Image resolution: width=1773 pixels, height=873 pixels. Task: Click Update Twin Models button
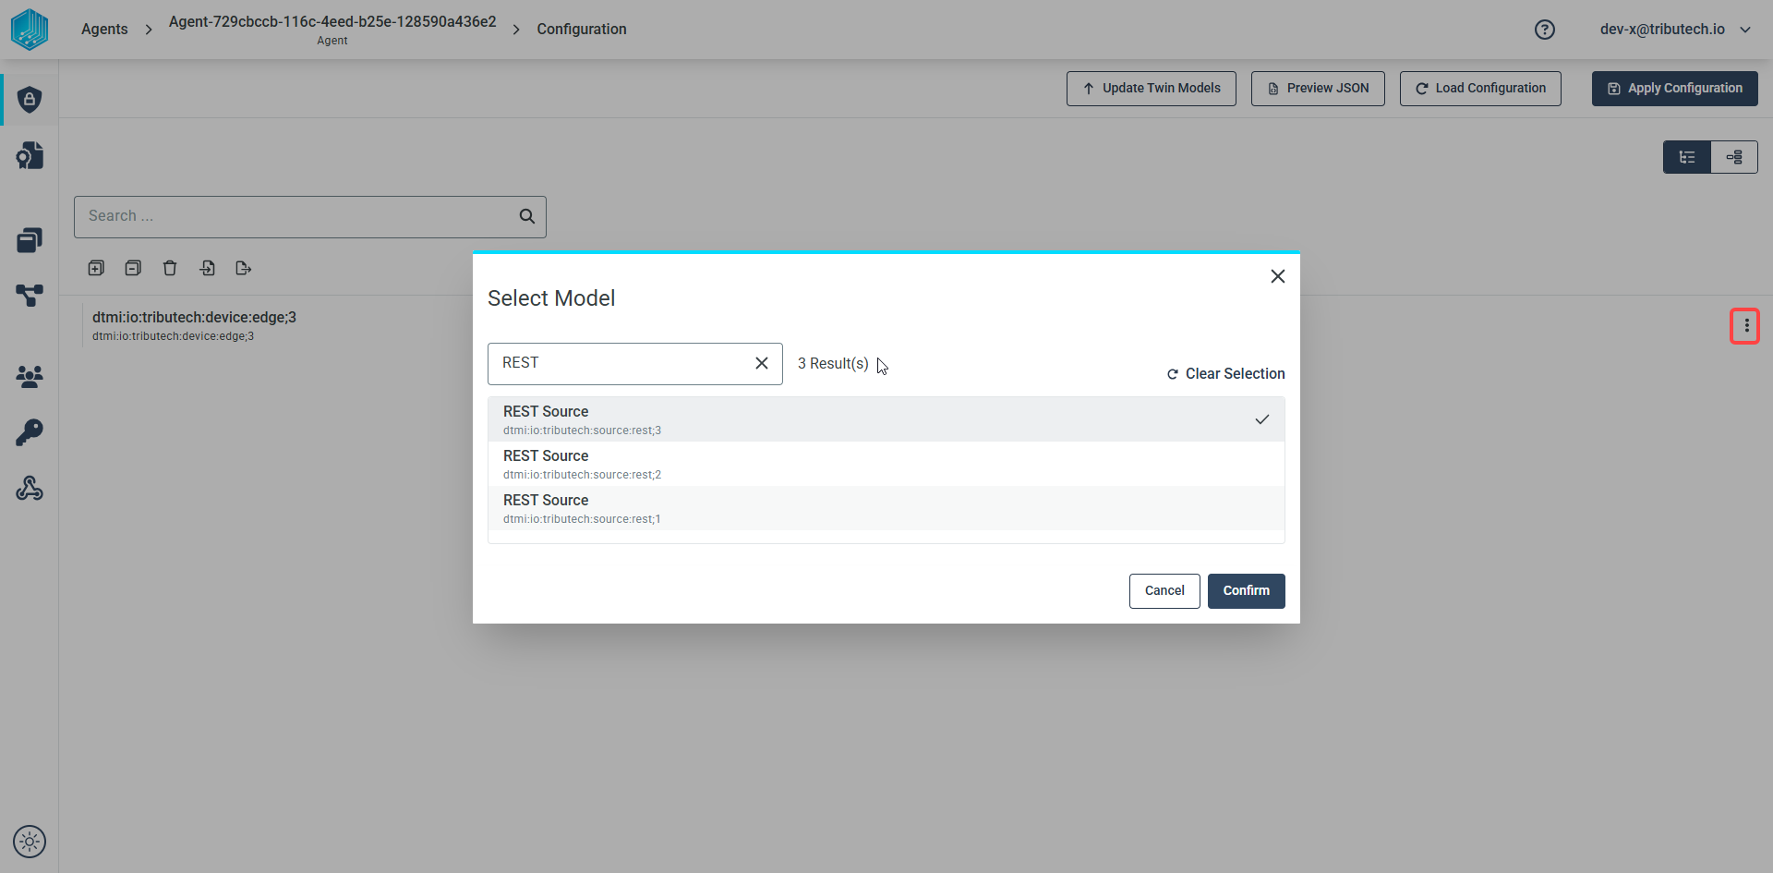[x=1152, y=89]
